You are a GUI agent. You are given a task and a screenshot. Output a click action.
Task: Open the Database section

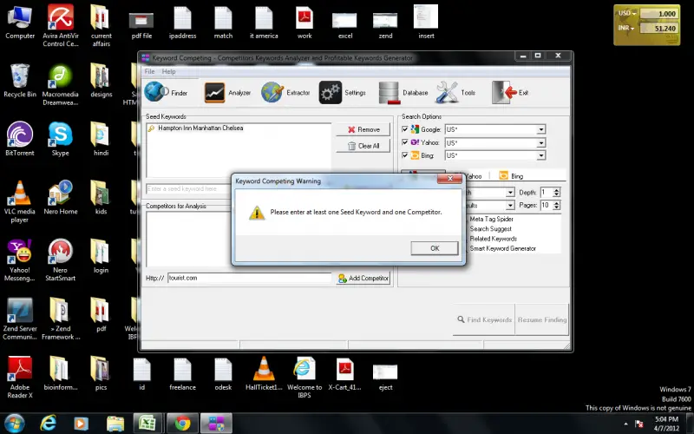(403, 93)
